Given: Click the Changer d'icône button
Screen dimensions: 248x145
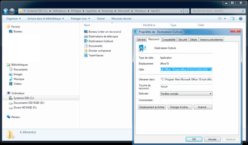Looking at the screenshot, I should (x=180, y=107).
